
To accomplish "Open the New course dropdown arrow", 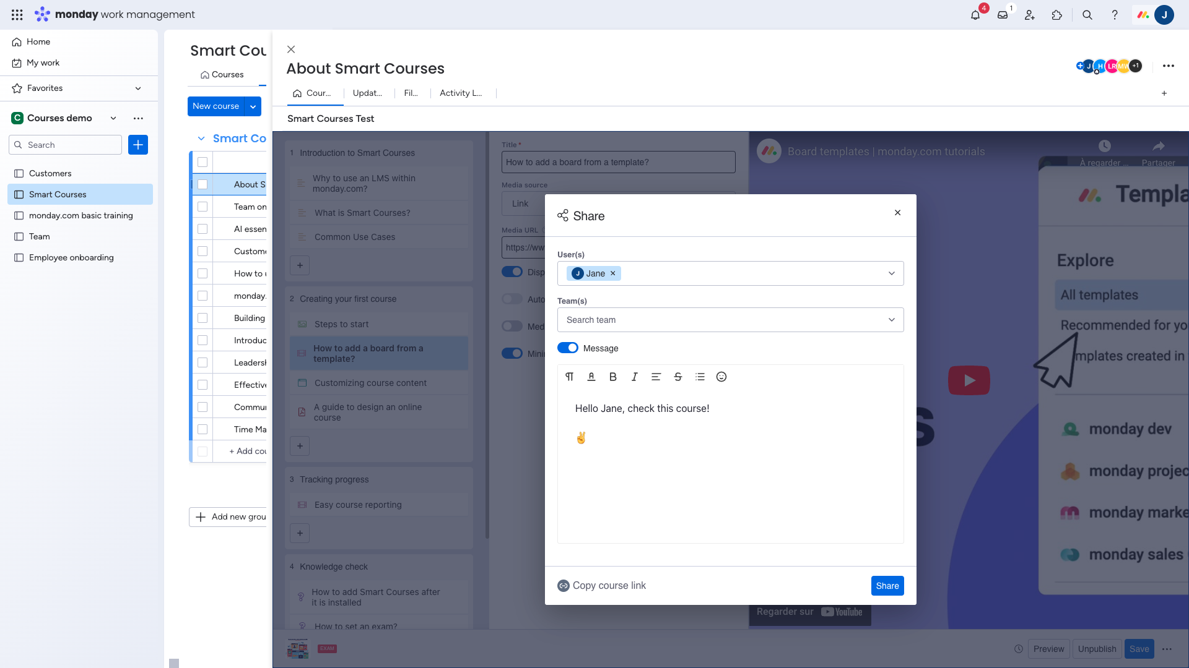I will coord(253,106).
